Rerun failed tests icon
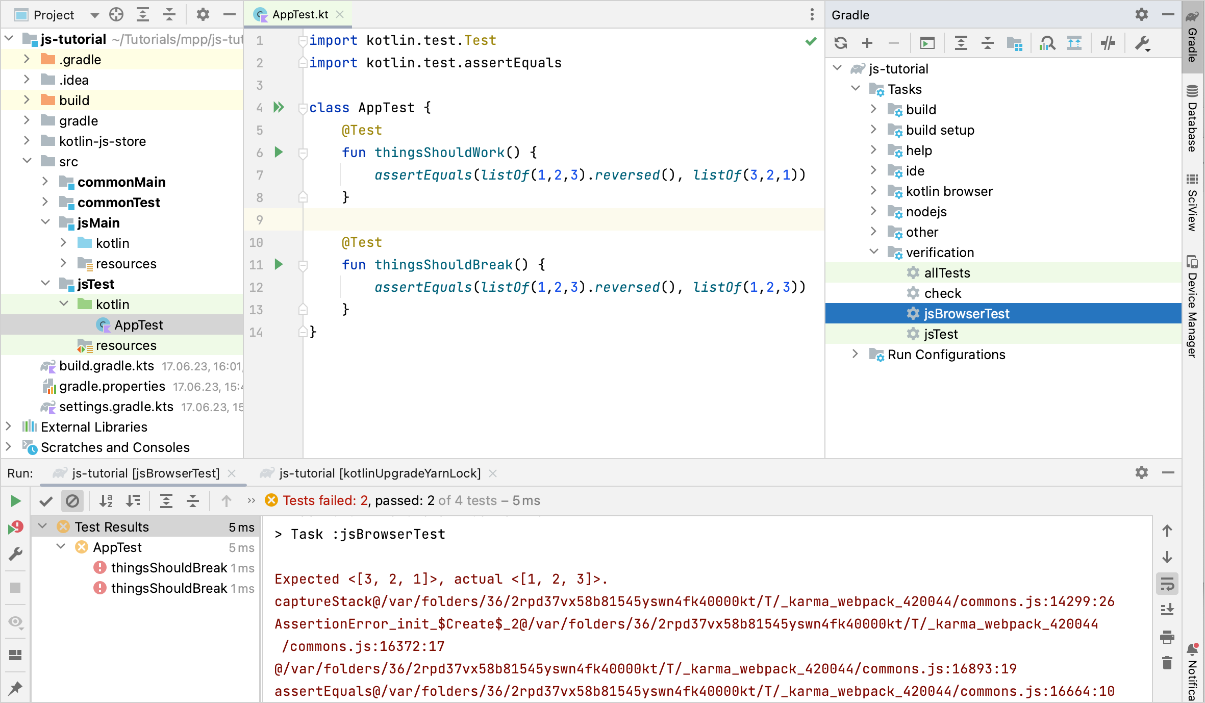This screenshot has height=703, width=1205. tap(16, 527)
